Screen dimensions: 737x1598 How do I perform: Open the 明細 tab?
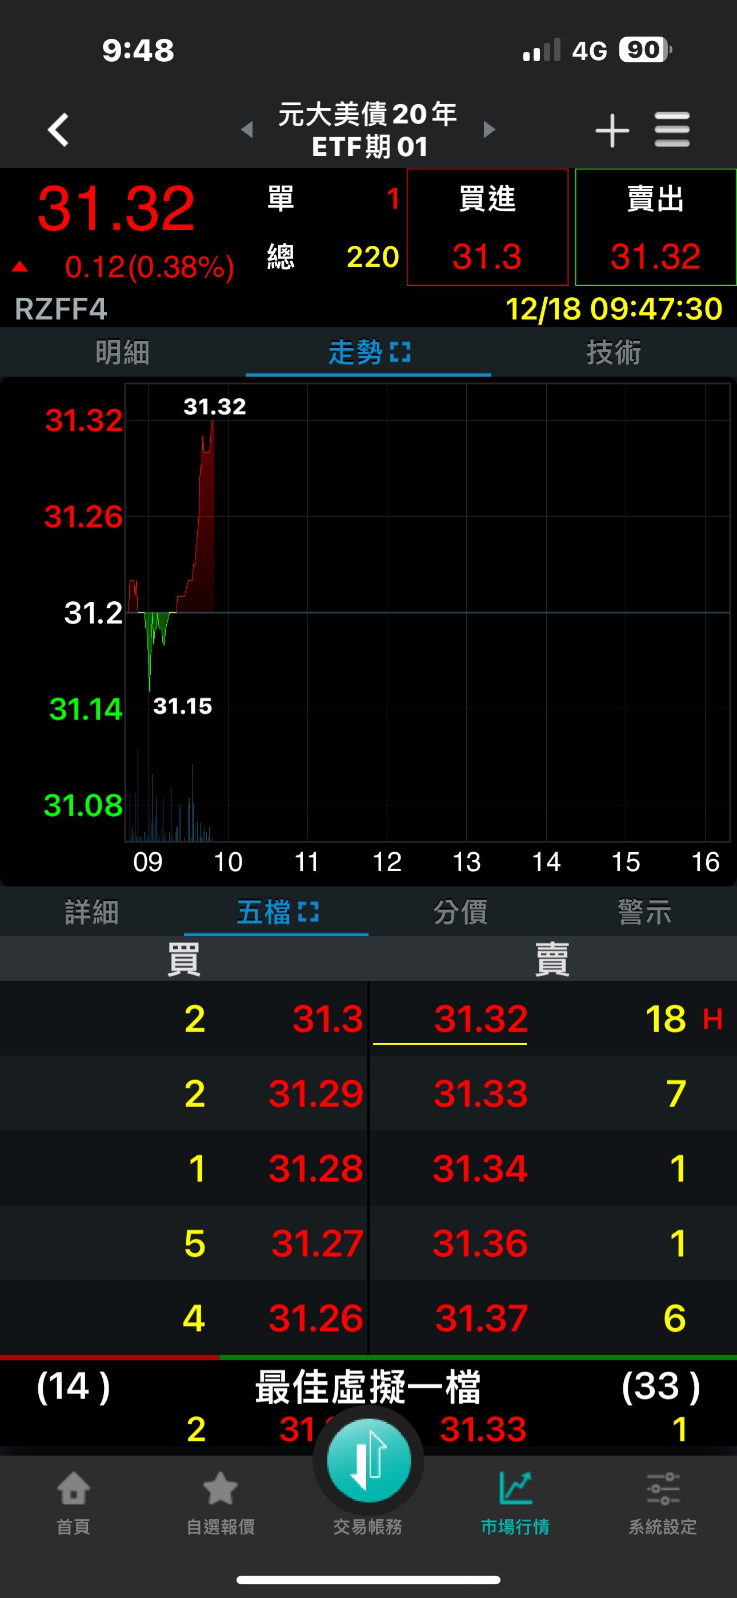[x=122, y=353]
